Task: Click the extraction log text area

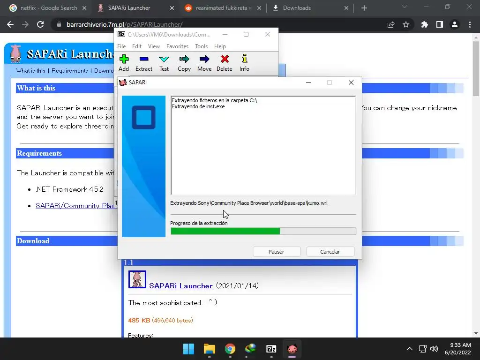Action: [x=263, y=145]
